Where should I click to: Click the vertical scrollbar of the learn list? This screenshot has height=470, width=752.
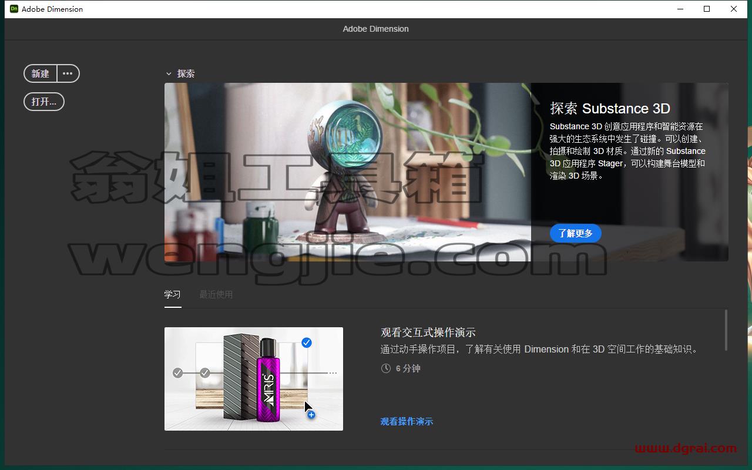point(726,330)
